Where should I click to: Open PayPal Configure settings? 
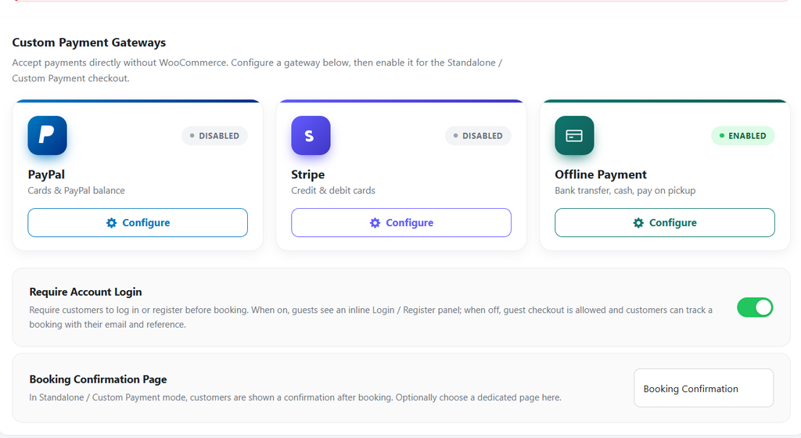[x=138, y=223]
